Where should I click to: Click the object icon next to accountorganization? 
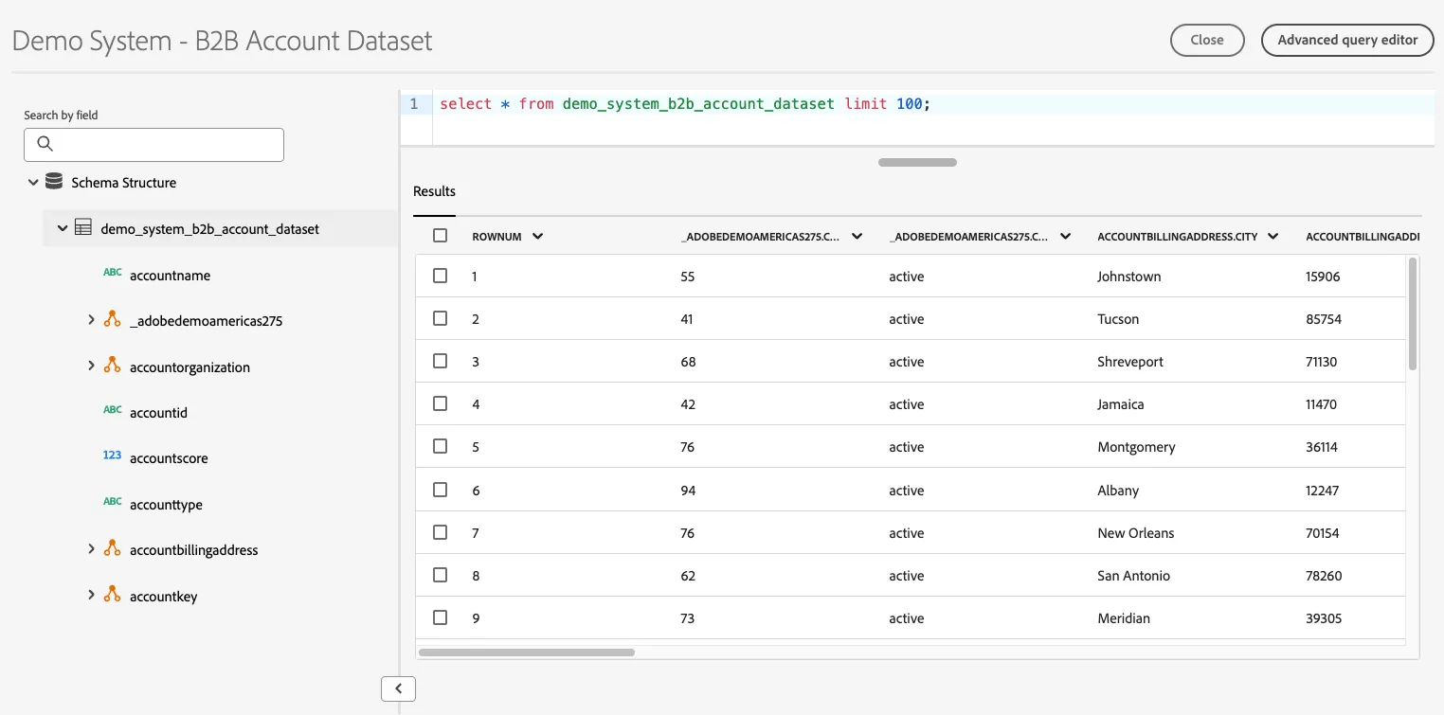(x=112, y=366)
